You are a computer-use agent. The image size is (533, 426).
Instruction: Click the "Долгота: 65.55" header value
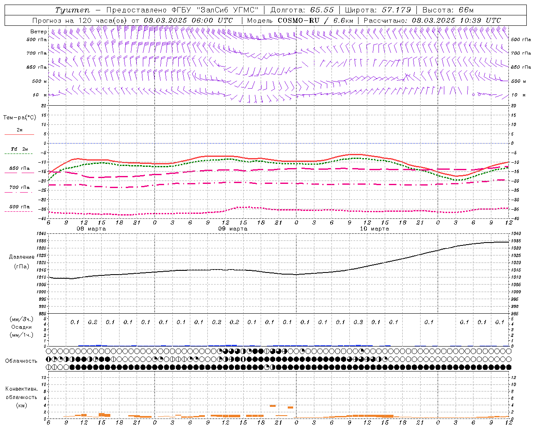coord(302,10)
